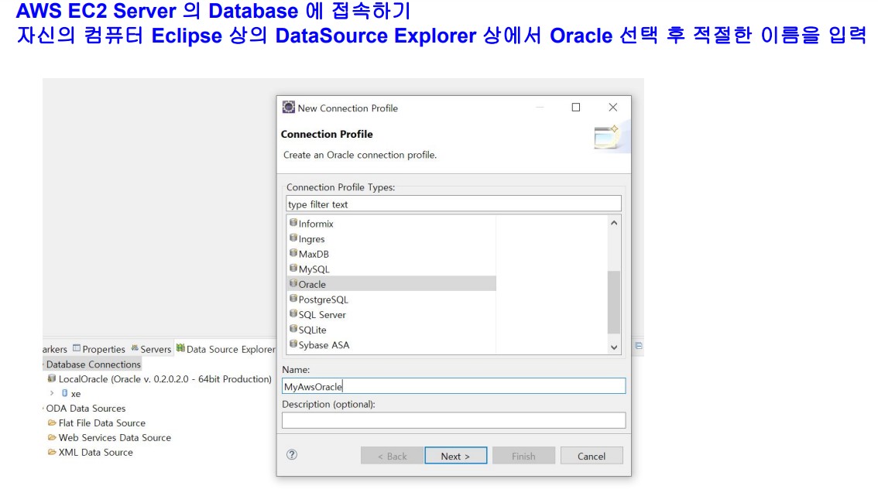Screen dimensions: 878x503
Task: Click the xe database icon
Action: click(x=64, y=393)
